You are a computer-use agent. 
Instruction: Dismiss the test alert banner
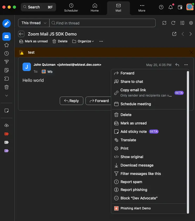pyautogui.click(x=192, y=52)
